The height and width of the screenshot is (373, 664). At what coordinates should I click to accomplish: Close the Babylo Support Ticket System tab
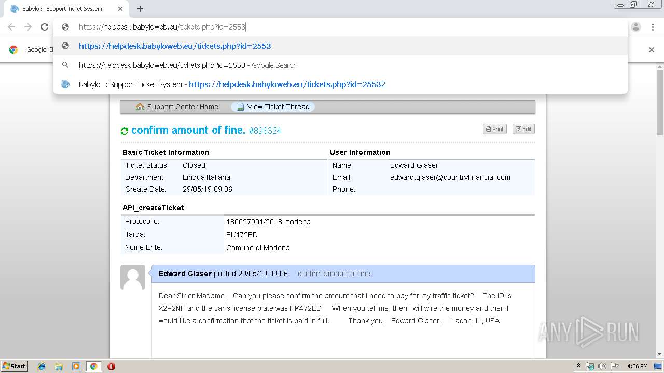(x=120, y=9)
